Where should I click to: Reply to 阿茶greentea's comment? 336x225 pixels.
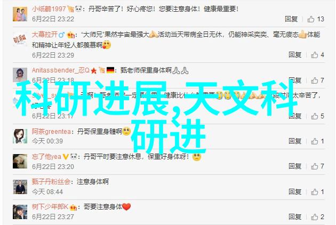pyautogui.click(x=295, y=141)
